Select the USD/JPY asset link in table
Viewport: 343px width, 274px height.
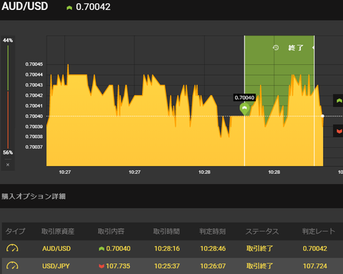[56, 266]
